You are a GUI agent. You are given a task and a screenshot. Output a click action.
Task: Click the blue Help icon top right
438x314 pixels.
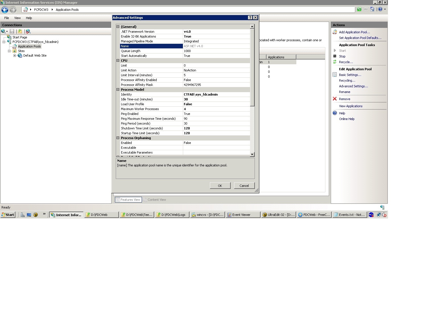(x=380, y=9)
